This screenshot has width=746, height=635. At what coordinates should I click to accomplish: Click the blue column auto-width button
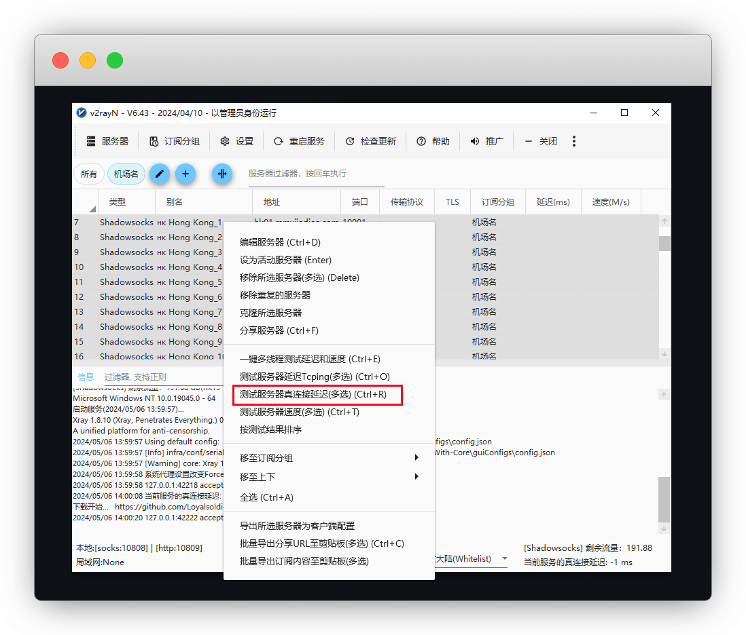[x=221, y=174]
